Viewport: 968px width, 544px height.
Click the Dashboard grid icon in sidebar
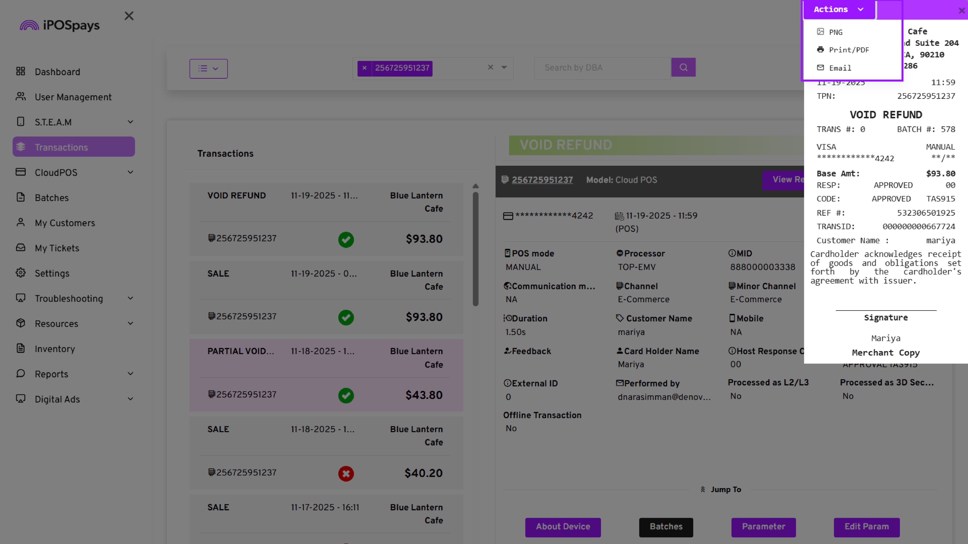(x=21, y=71)
